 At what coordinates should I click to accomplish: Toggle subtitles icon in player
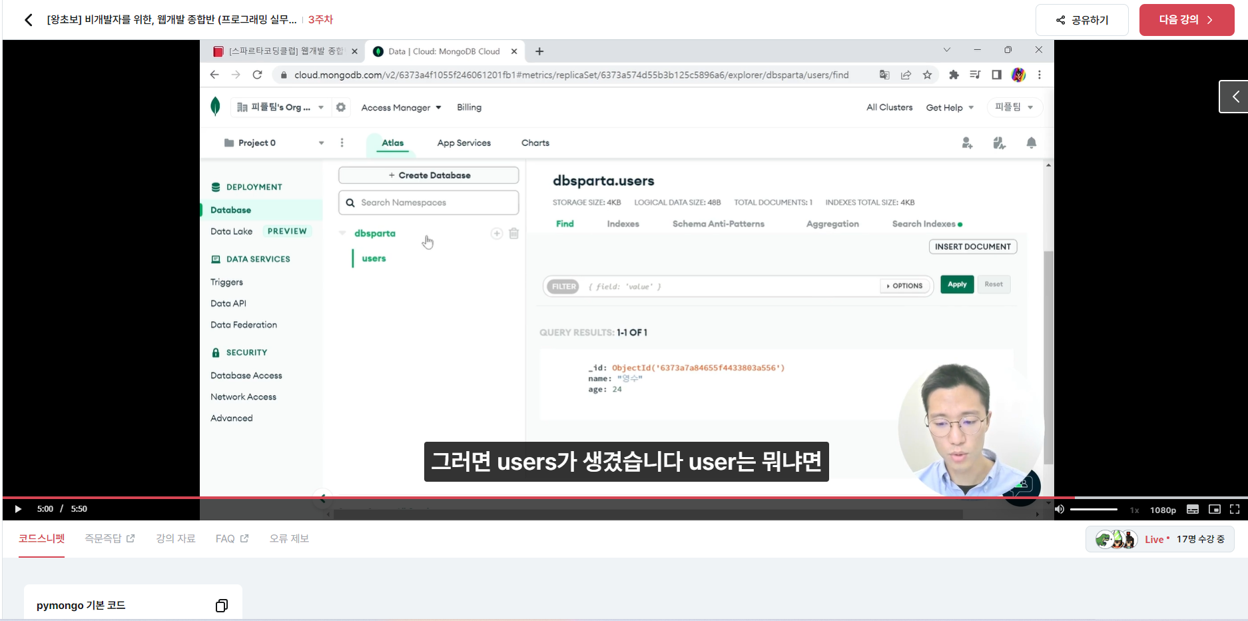click(1192, 509)
